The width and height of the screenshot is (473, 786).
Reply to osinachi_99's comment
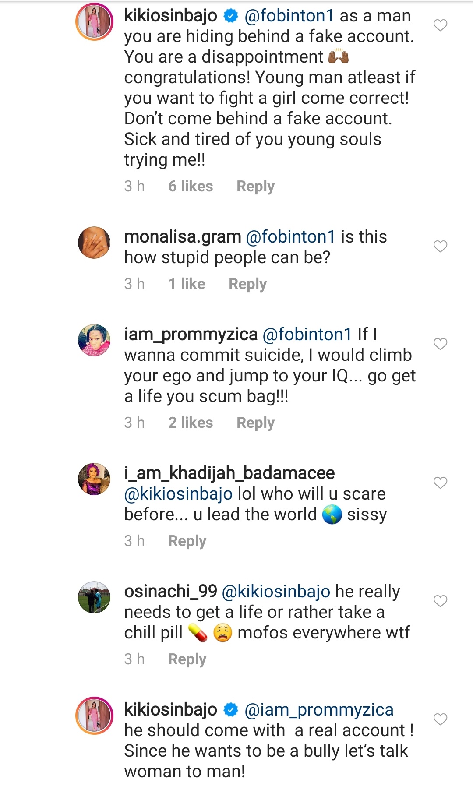tap(187, 659)
